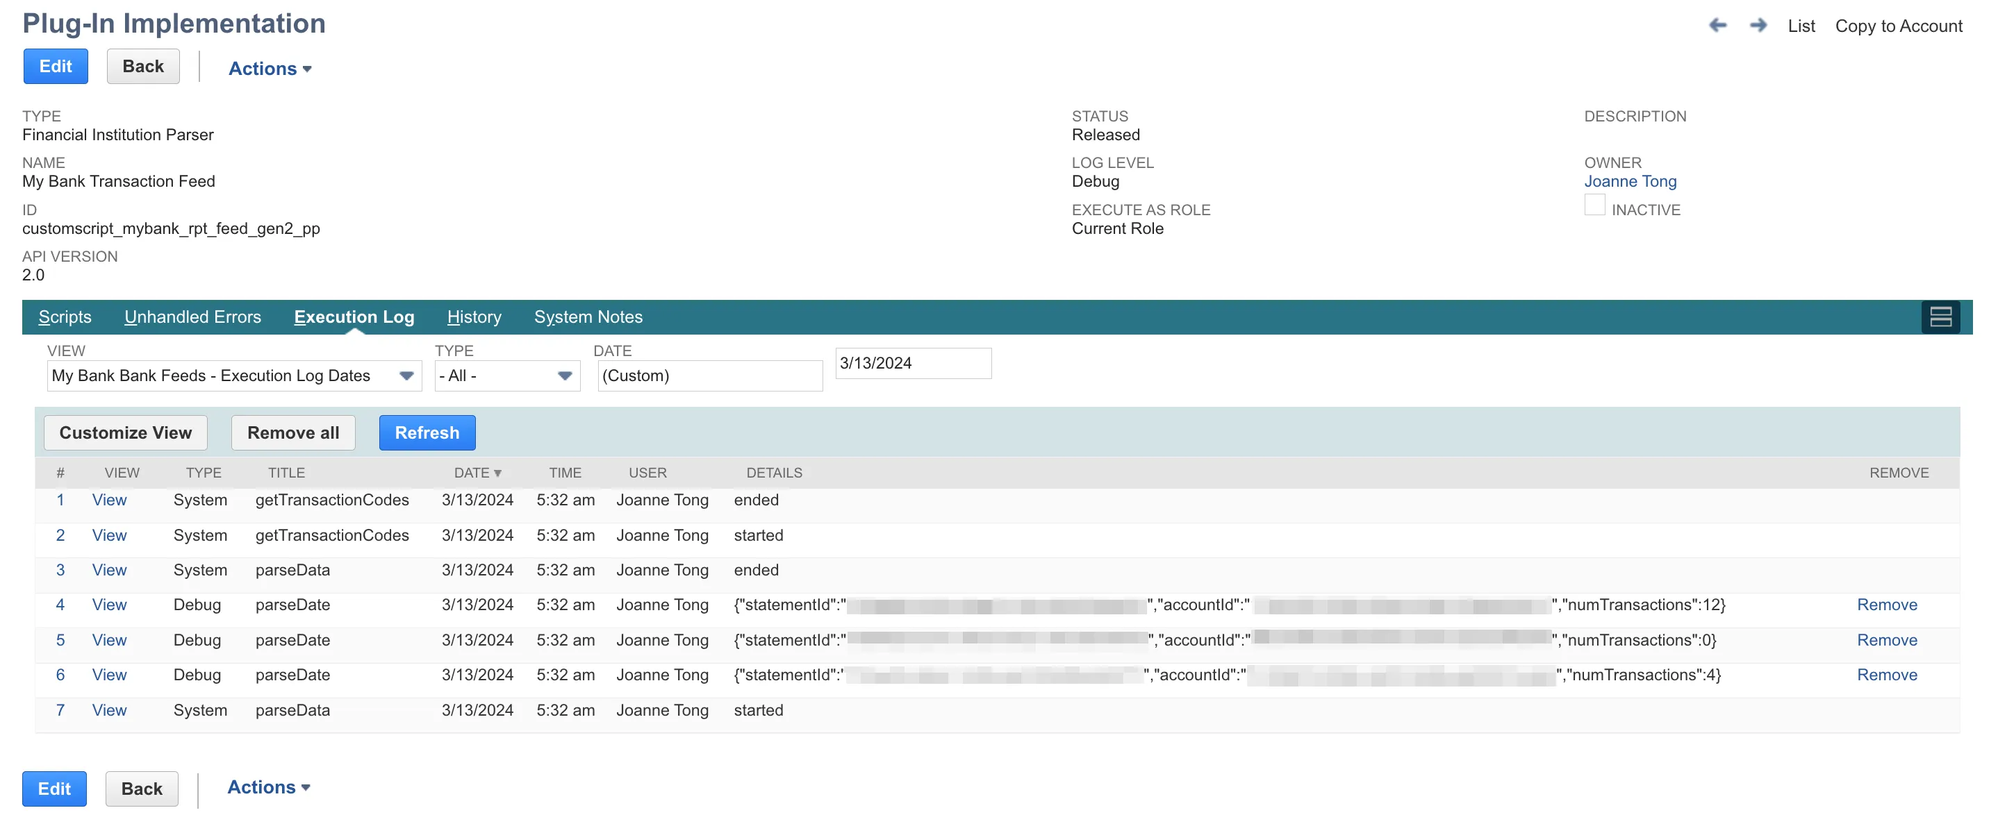The width and height of the screenshot is (1998, 833).
Task: Click the bottom Edit button
Action: (54, 789)
